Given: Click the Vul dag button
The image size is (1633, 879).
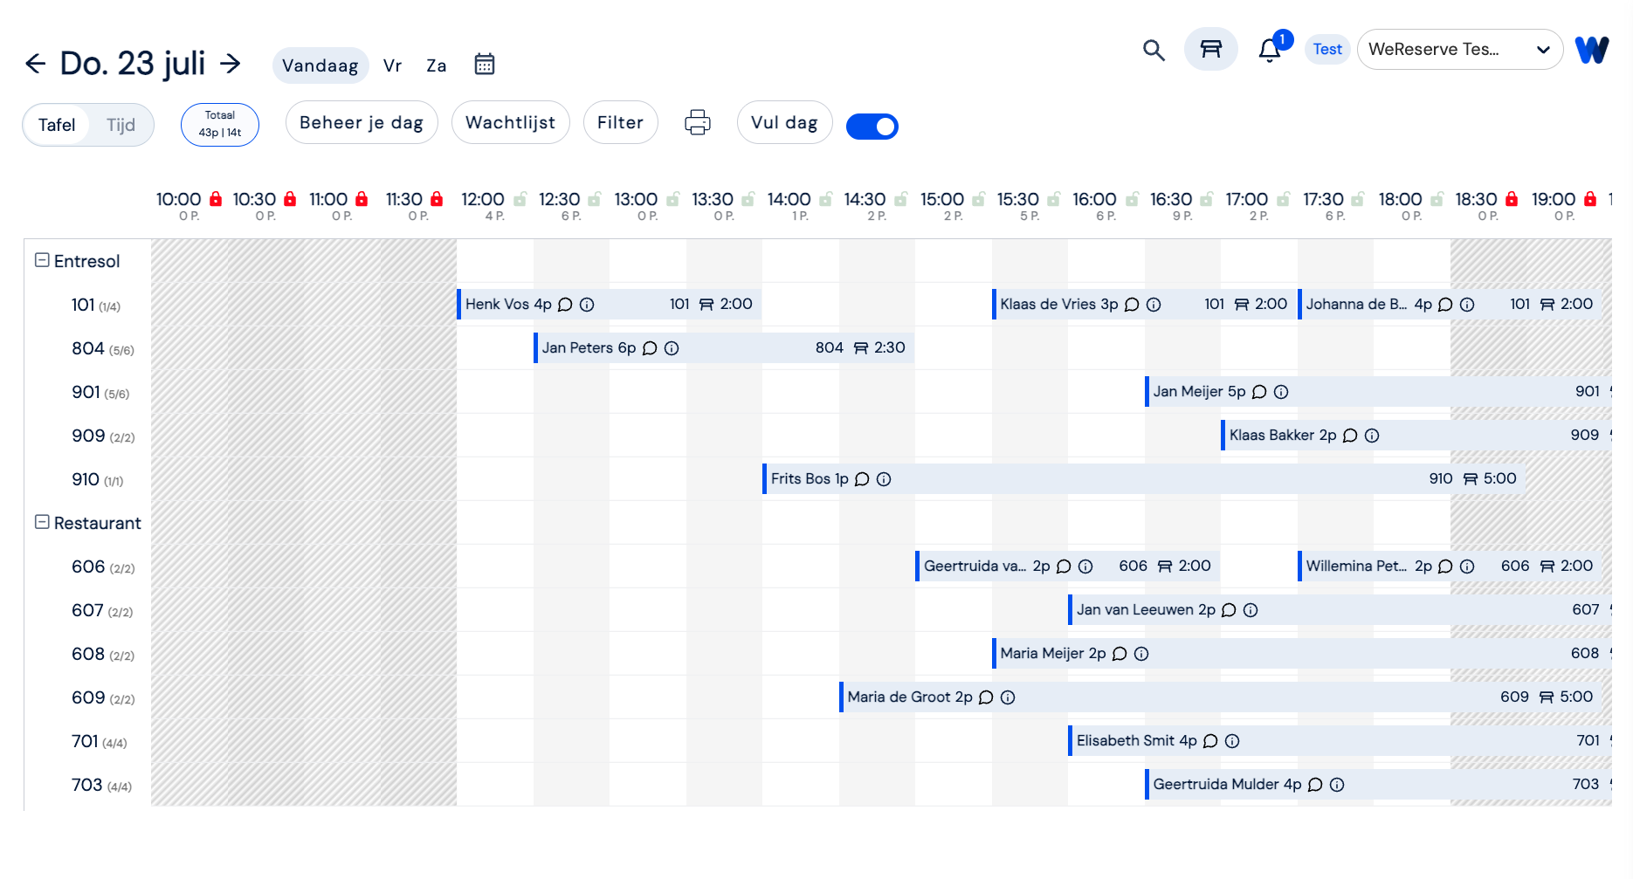Looking at the screenshot, I should coord(785,122).
